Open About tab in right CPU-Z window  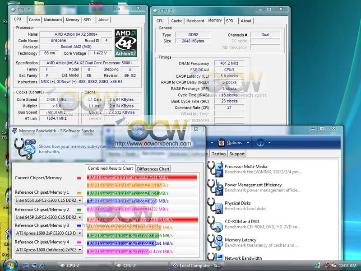pos(246,21)
